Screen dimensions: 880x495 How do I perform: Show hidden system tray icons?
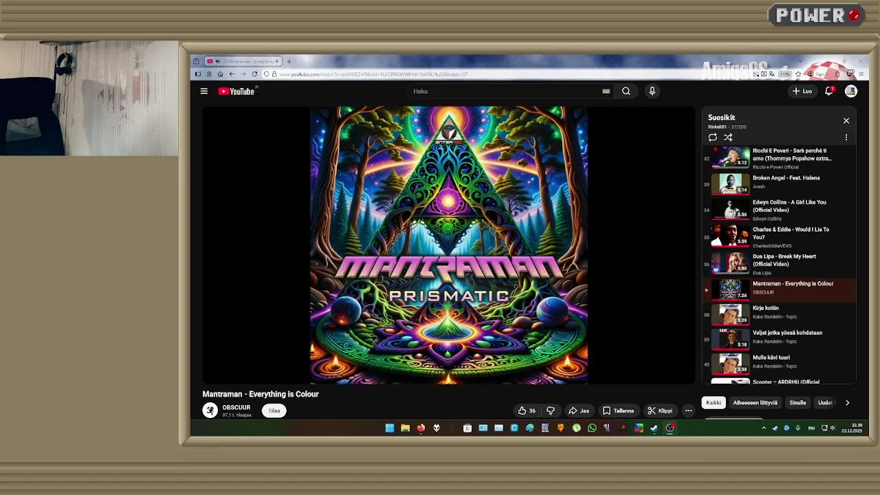click(x=763, y=428)
